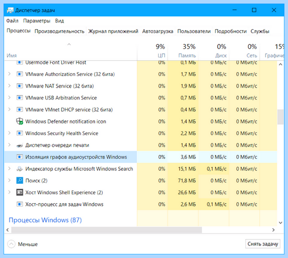Sort by the Сеть column header
The width and height of the screenshot is (288, 258).
coord(244,50)
